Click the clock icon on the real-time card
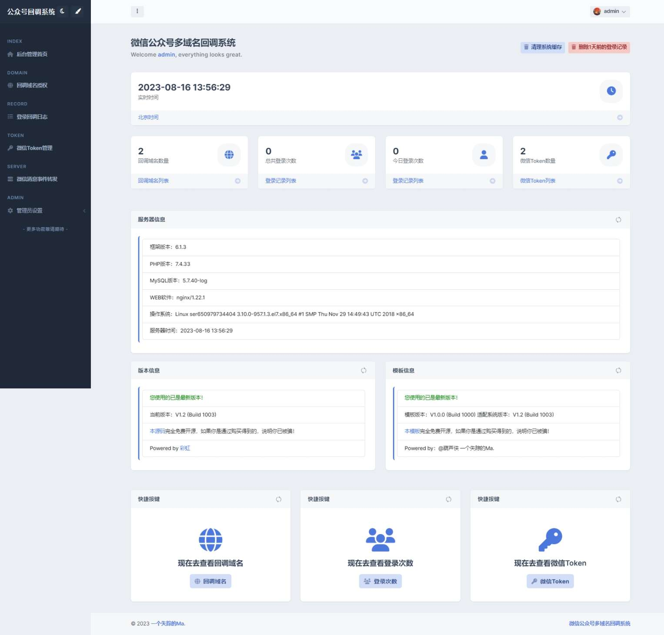Screen dimensions: 664x635 (x=611, y=91)
